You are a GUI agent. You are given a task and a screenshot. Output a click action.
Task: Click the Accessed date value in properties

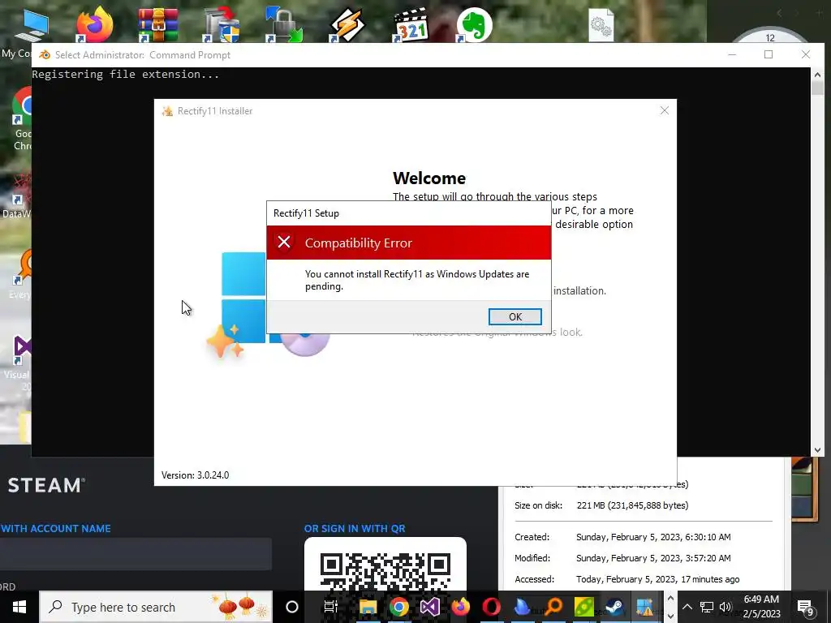click(657, 579)
